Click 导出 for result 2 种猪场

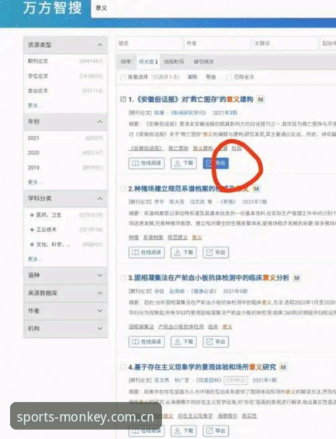pyautogui.click(x=216, y=252)
